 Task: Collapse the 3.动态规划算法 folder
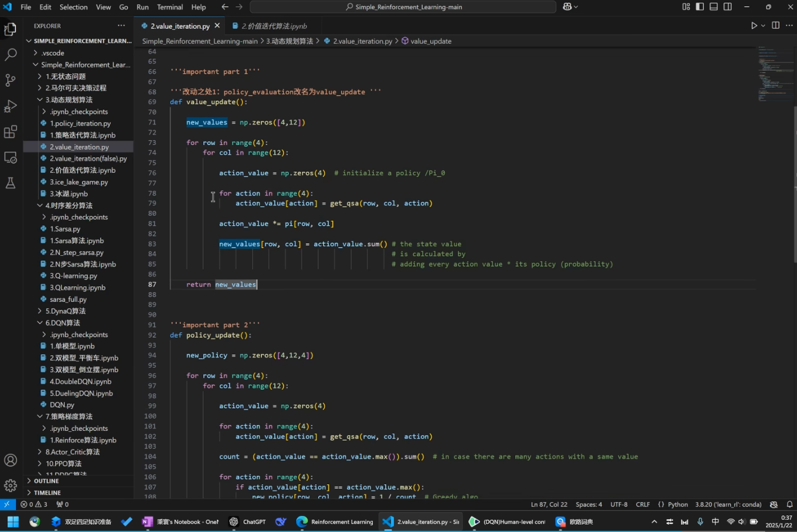click(78, 100)
